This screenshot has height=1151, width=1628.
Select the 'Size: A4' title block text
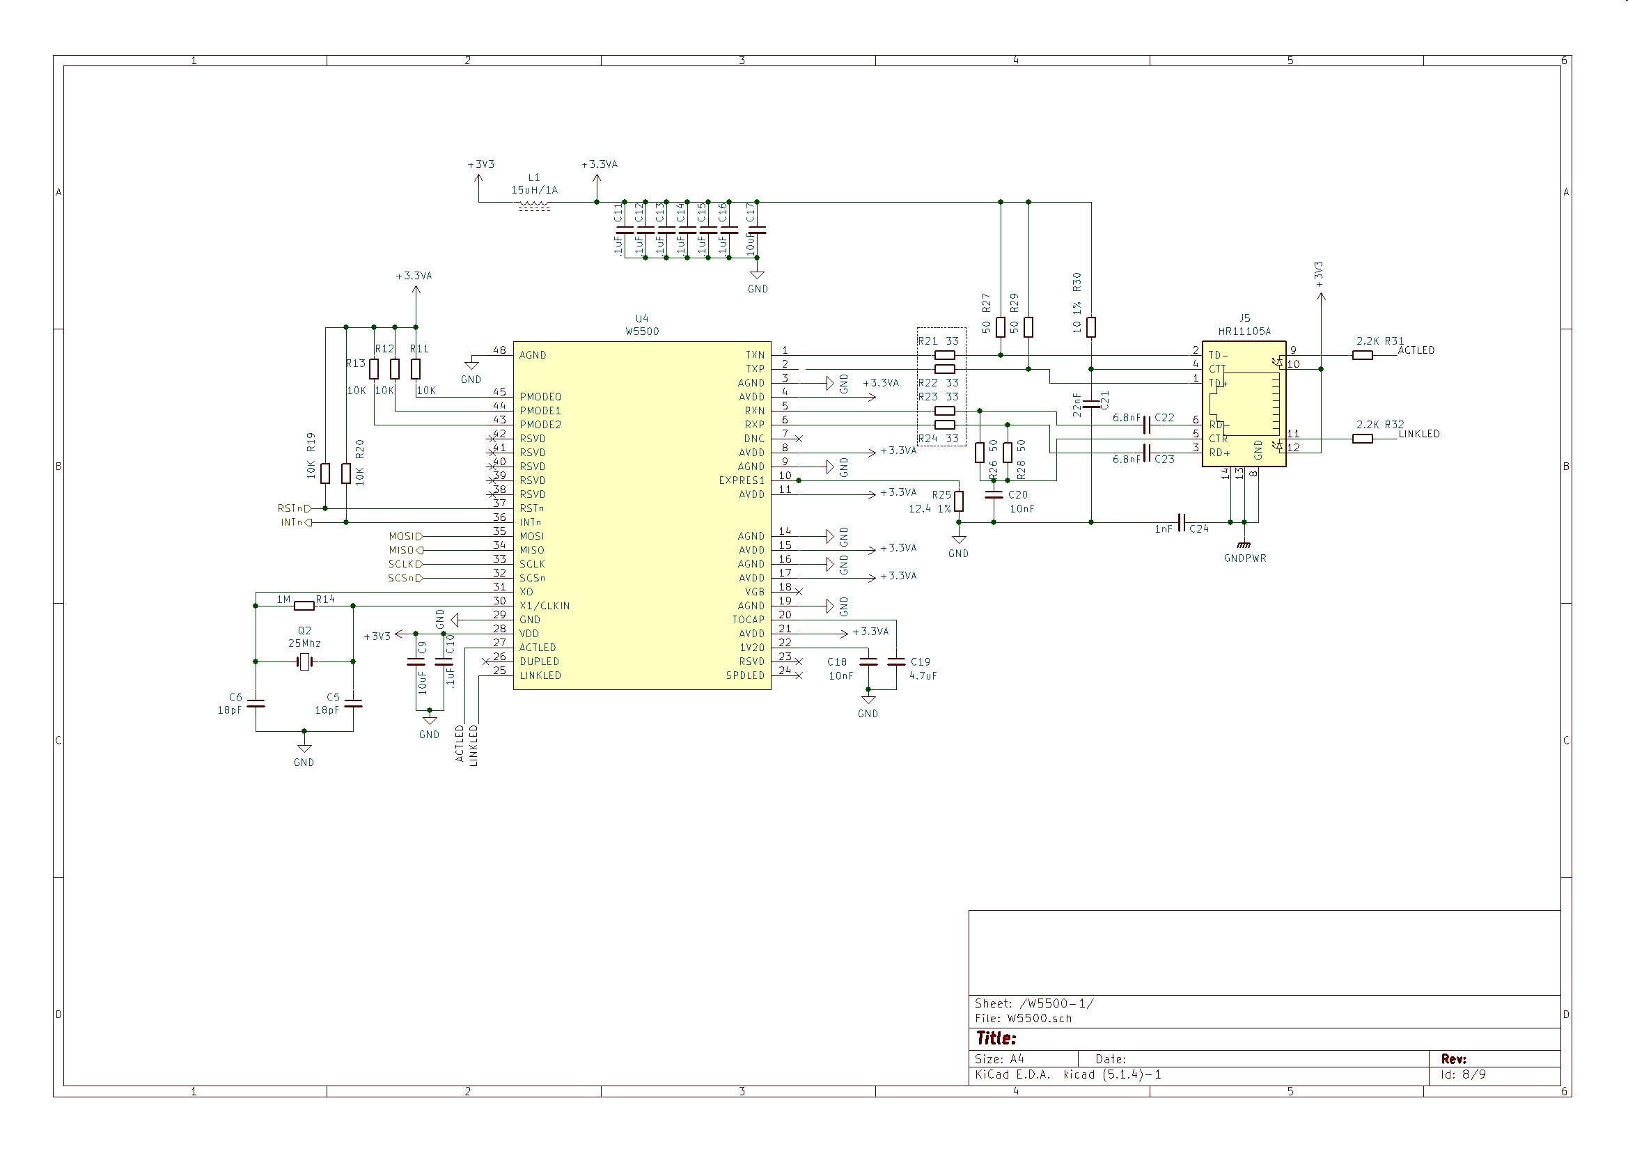pyautogui.click(x=1000, y=1059)
